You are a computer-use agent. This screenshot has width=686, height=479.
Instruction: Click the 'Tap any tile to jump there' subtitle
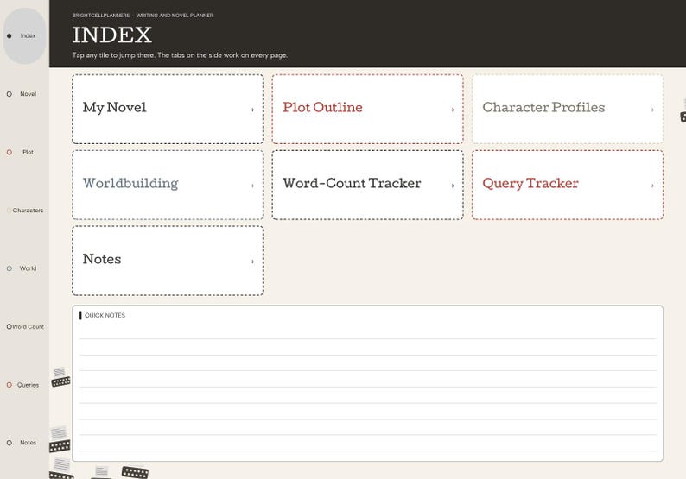tap(180, 55)
